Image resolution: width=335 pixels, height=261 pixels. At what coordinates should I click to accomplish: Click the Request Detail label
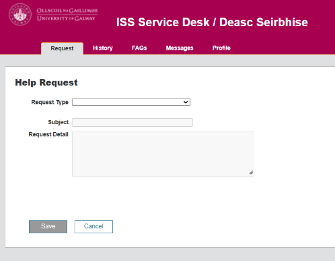click(48, 134)
